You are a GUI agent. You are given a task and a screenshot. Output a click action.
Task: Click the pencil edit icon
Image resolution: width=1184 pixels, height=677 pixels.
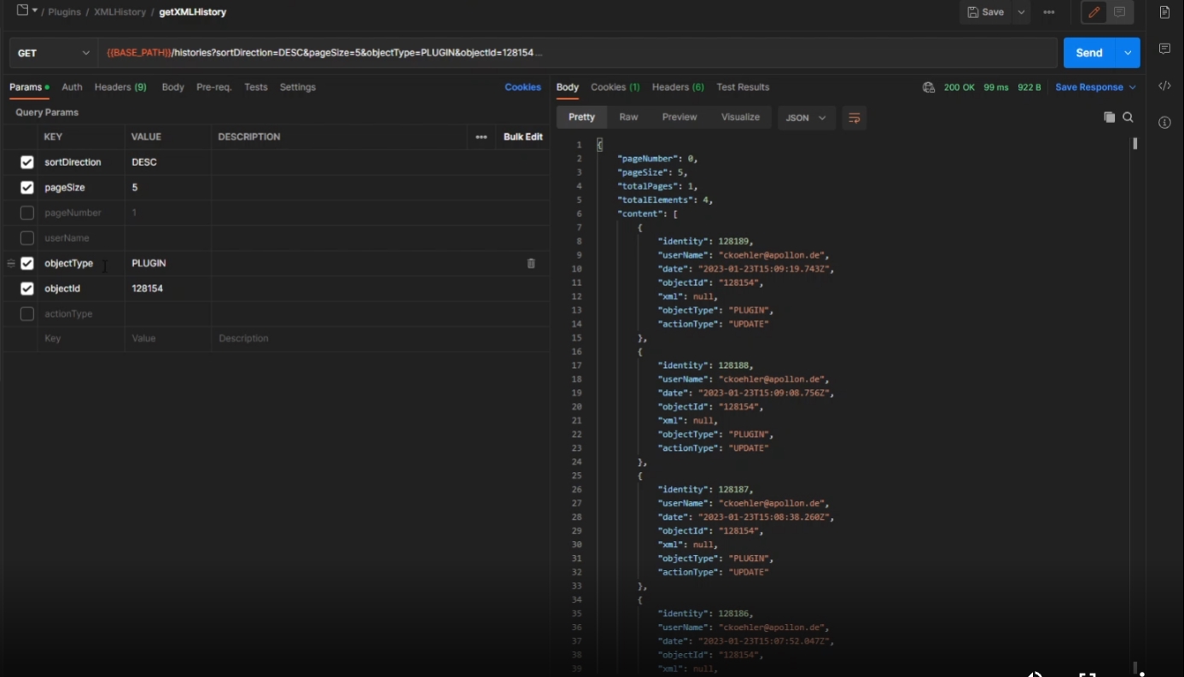[x=1094, y=13]
